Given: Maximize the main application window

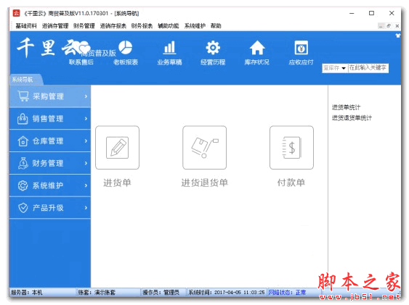Looking at the screenshot, I should point(371,13).
